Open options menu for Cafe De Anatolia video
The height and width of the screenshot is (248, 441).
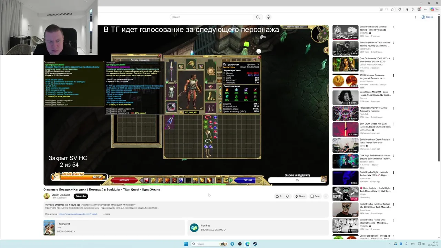393,59
